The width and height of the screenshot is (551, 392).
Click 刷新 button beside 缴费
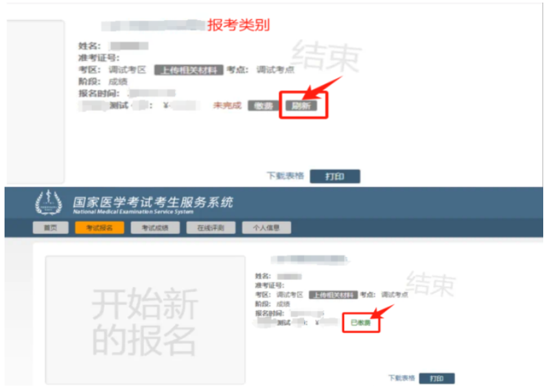point(301,106)
